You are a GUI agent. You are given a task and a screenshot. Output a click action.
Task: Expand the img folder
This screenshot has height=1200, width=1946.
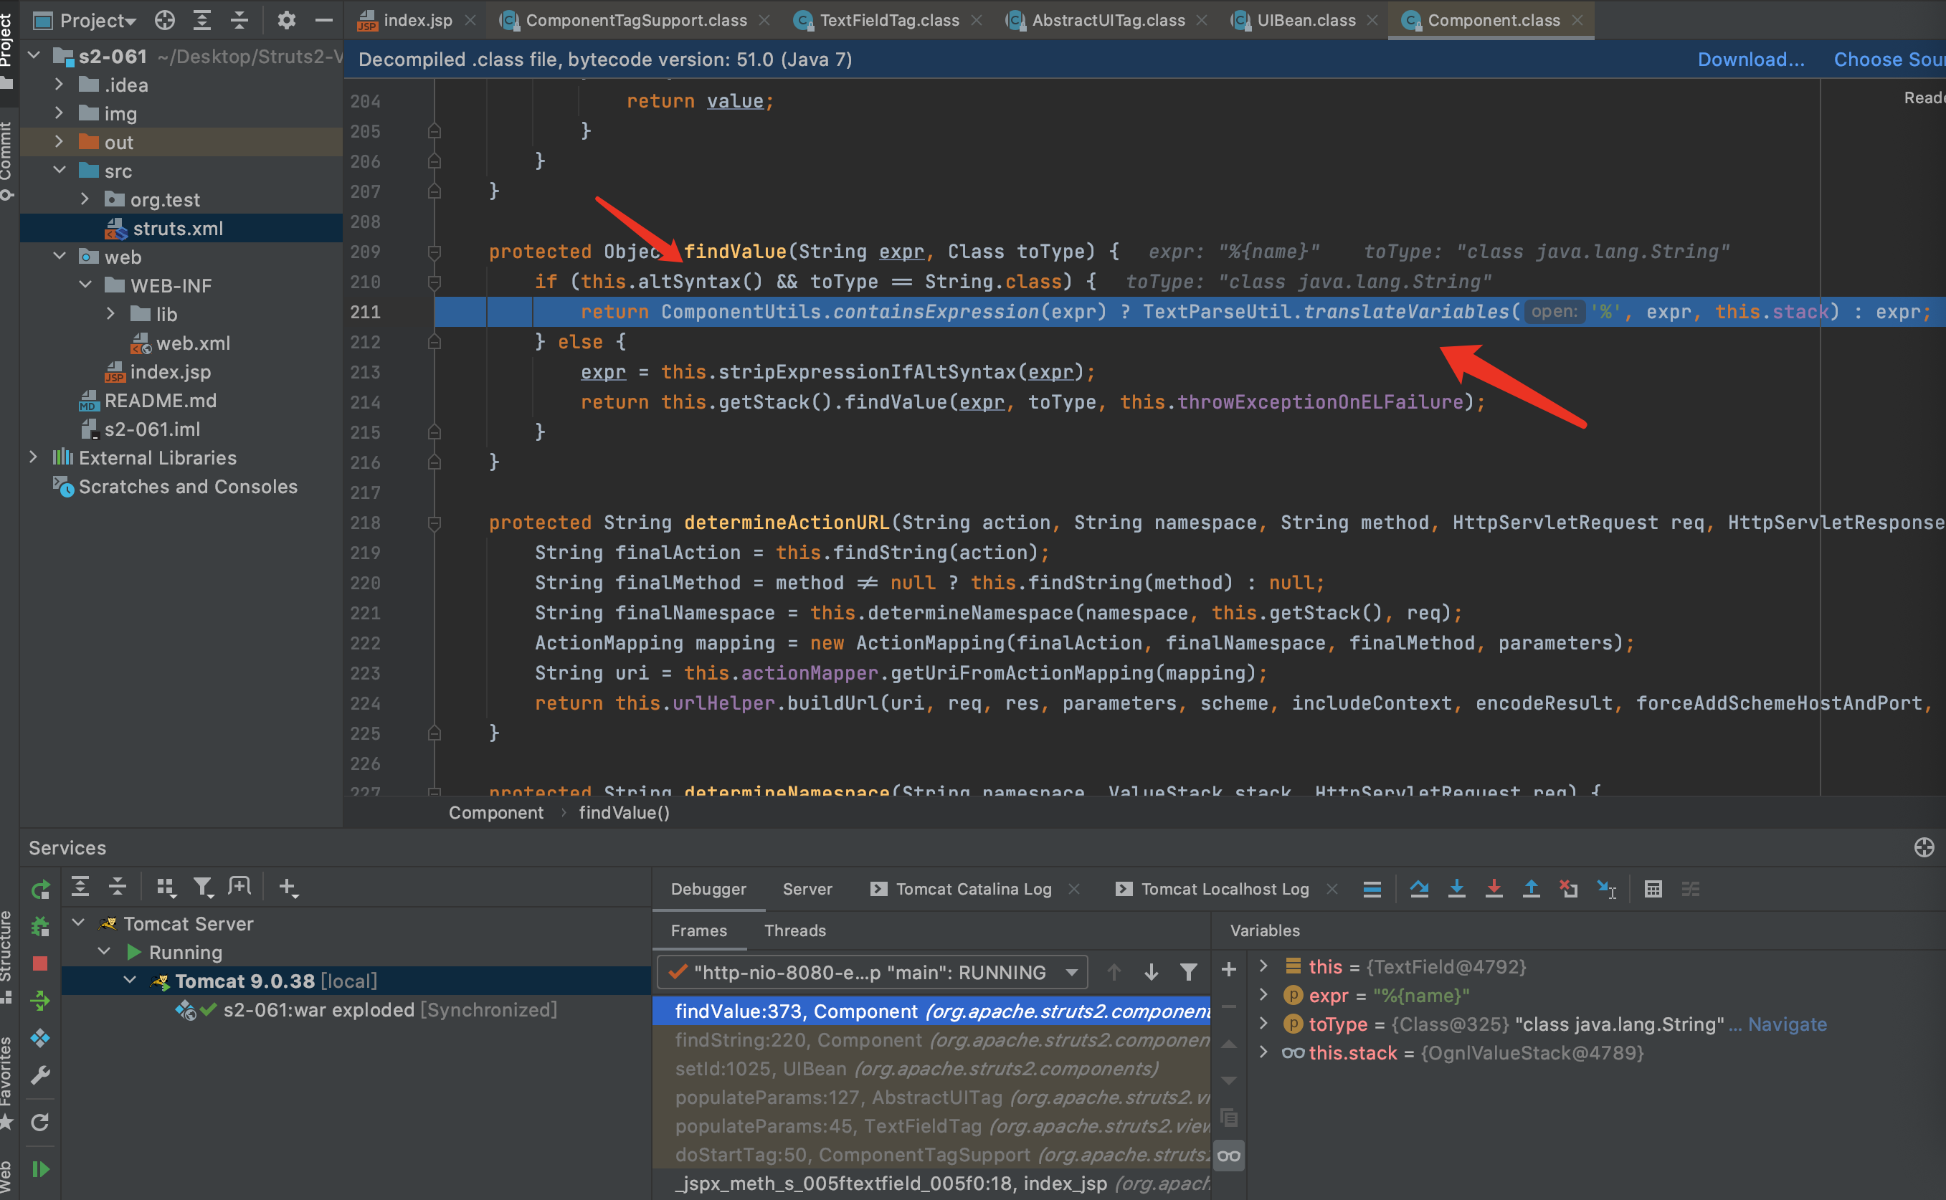tap(59, 113)
